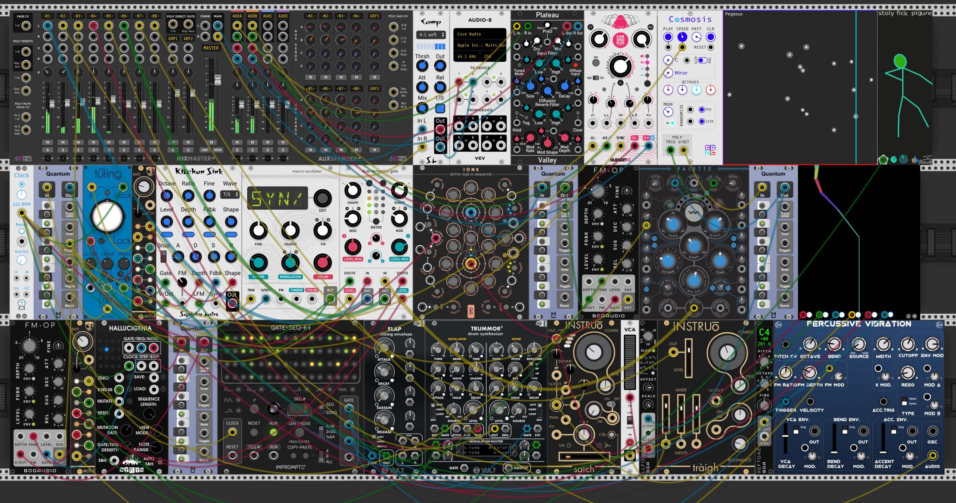
Task: Click the Minor scale knob on Cosmosis
Action: [668, 73]
